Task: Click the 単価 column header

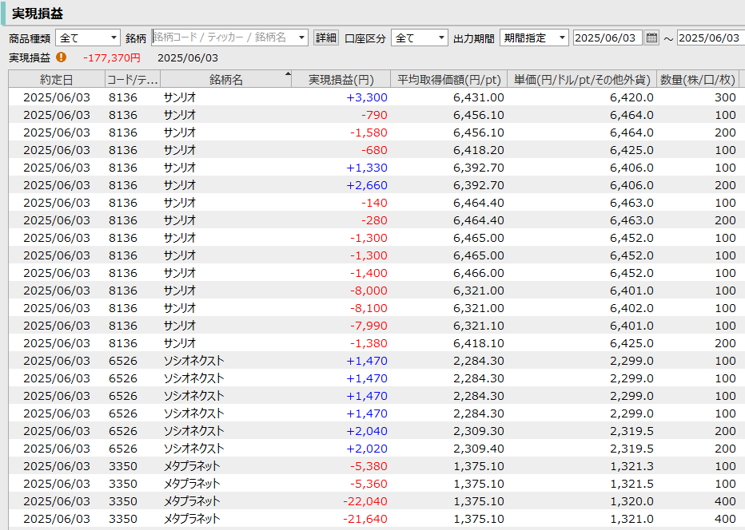Action: [x=581, y=79]
